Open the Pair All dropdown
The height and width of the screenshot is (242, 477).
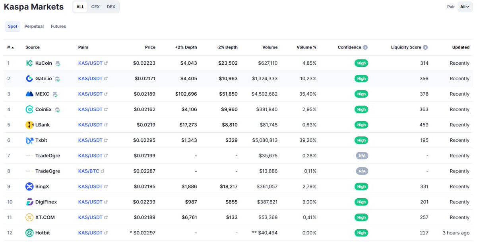point(465,7)
